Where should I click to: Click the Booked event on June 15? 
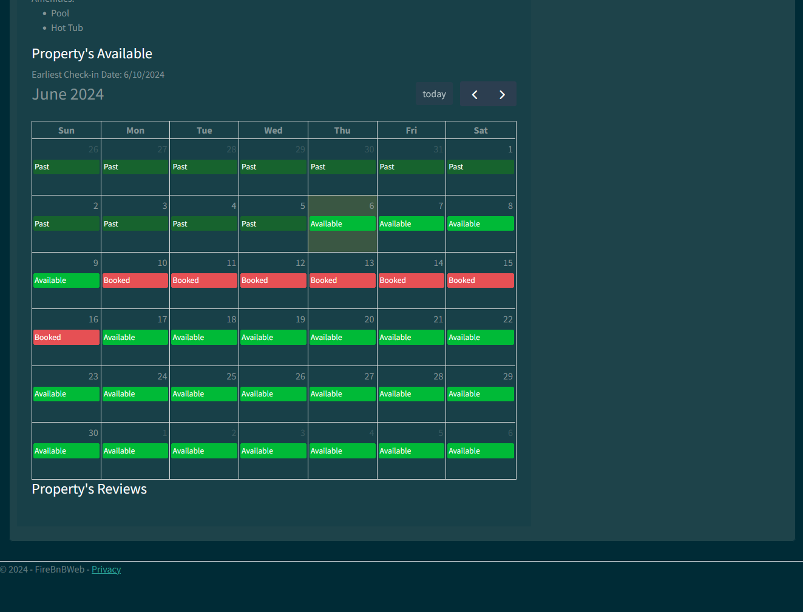pyautogui.click(x=481, y=280)
